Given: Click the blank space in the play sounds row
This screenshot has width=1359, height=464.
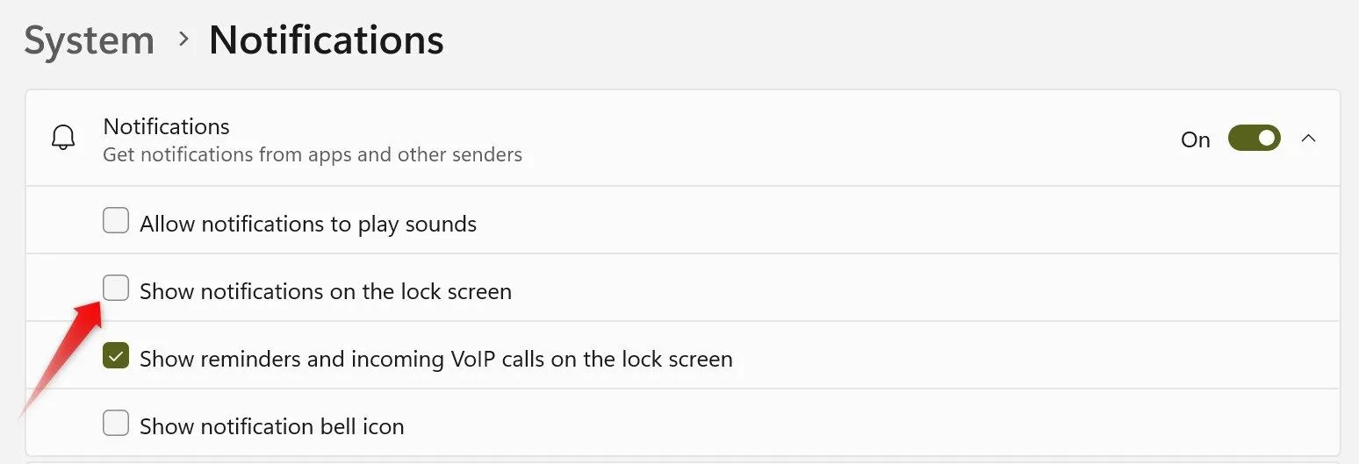Looking at the screenshot, I should coord(904,221).
